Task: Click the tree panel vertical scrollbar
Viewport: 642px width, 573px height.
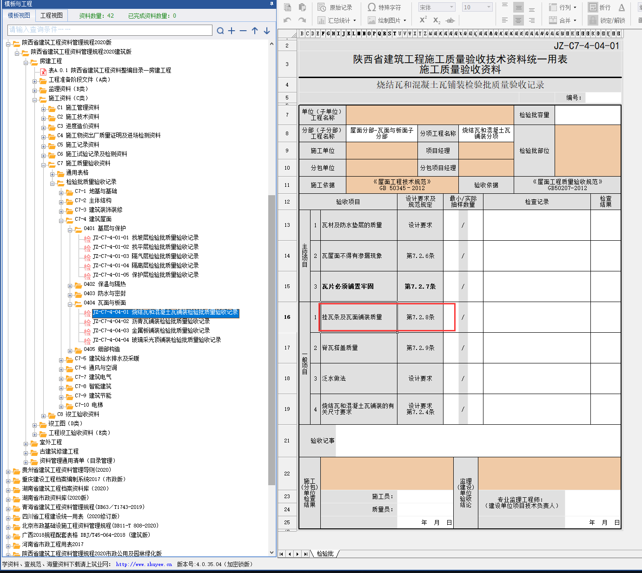Action: click(x=272, y=339)
